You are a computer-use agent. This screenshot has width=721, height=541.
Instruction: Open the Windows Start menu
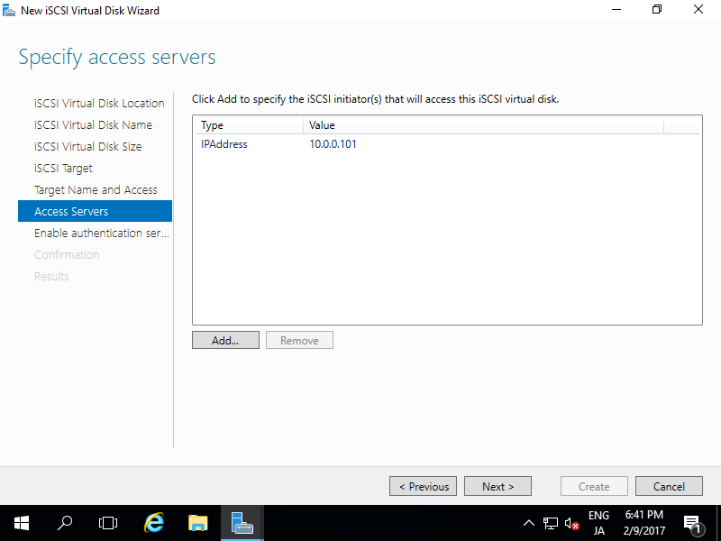pyautogui.click(x=21, y=523)
